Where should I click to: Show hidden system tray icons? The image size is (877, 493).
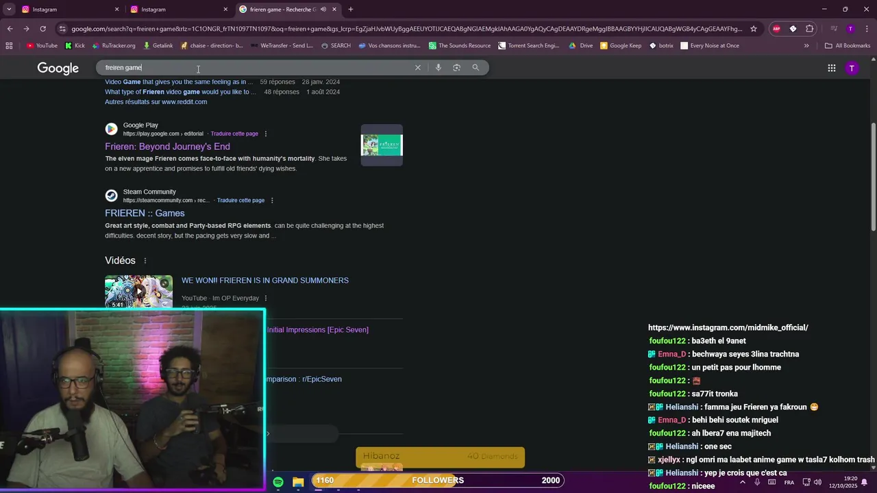coord(742,482)
